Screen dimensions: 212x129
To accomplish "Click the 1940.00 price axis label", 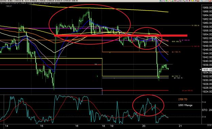I will click(207, 61).
